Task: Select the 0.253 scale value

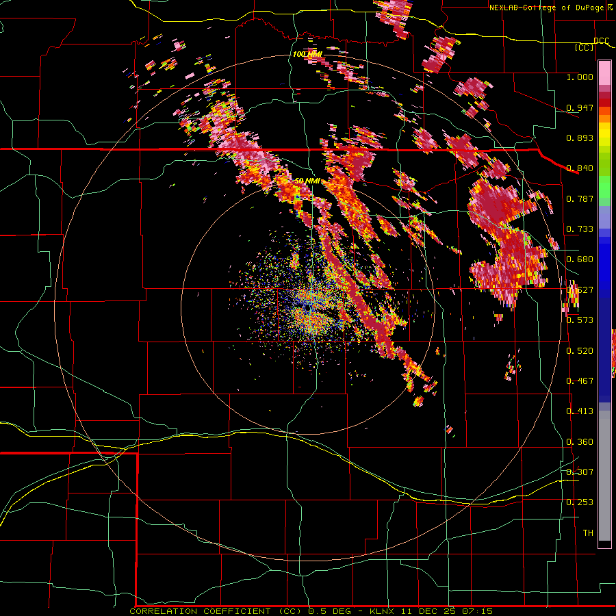Action: (x=580, y=502)
